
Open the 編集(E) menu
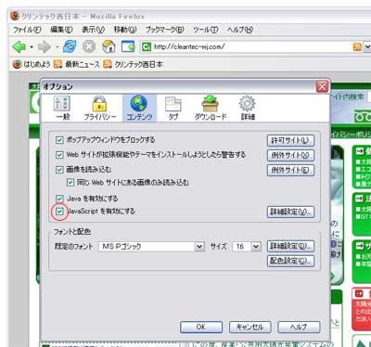[x=61, y=30]
